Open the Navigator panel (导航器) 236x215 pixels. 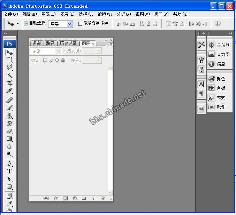point(219,45)
